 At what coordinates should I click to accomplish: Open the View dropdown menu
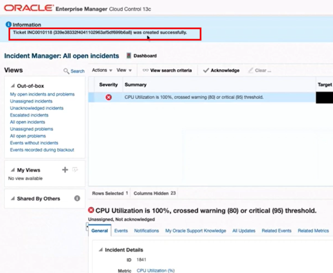point(124,70)
